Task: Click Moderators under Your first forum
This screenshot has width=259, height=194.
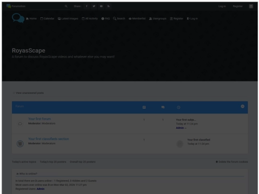Action: pyautogui.click(x=48, y=124)
